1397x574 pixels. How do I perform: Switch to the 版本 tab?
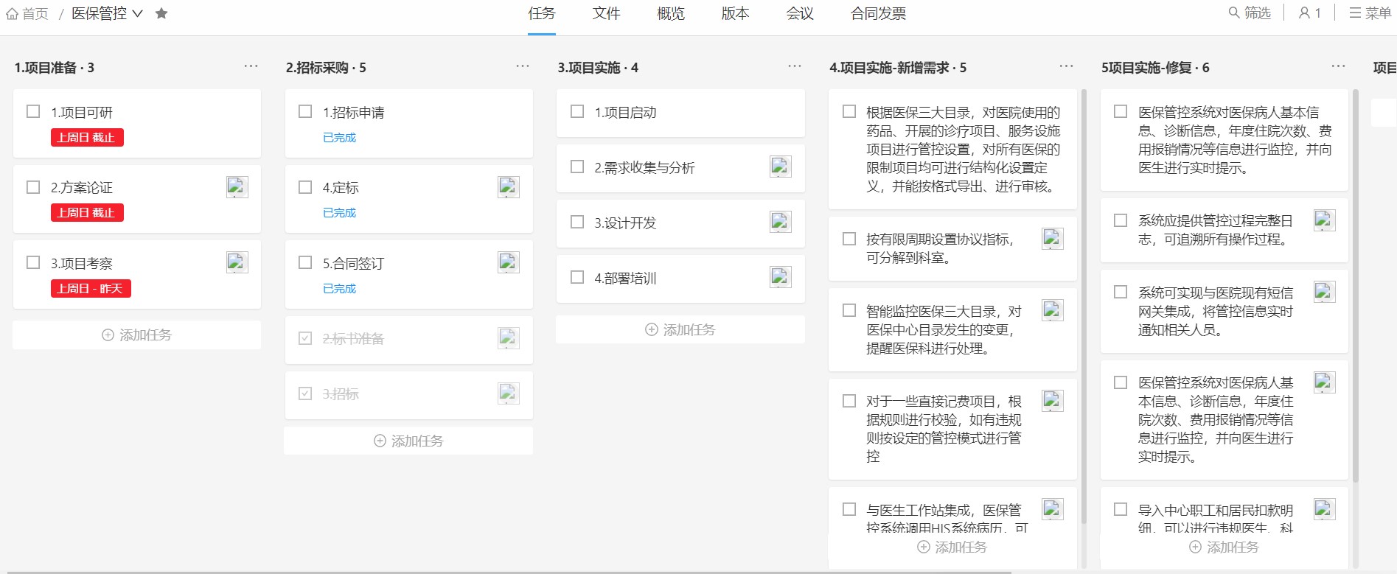(x=735, y=13)
